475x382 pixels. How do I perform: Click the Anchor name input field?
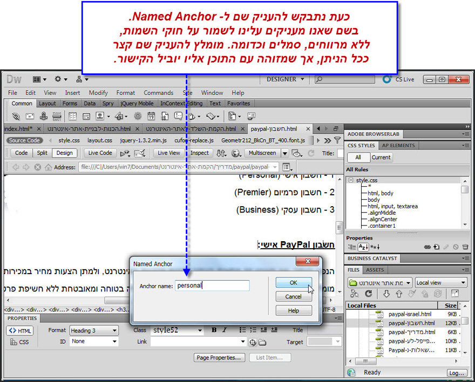[212, 285]
